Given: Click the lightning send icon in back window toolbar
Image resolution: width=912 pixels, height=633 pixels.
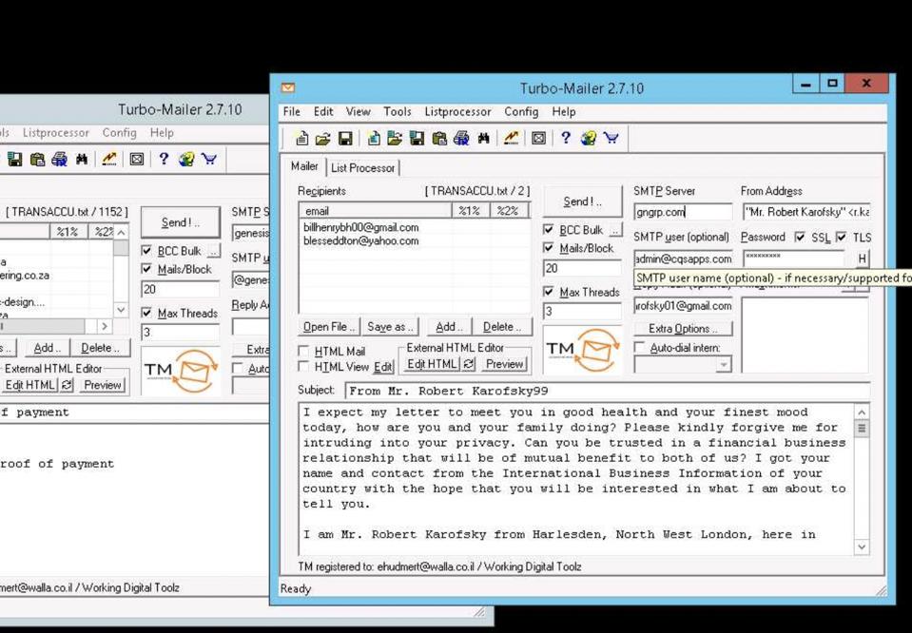Looking at the screenshot, I should point(109,160).
